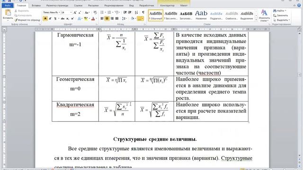Click line spacing icon
303x170 pixels.
click(x=124, y=18)
